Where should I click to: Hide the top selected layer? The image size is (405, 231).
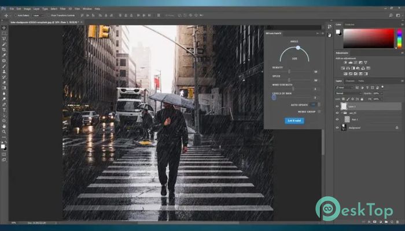point(337,106)
